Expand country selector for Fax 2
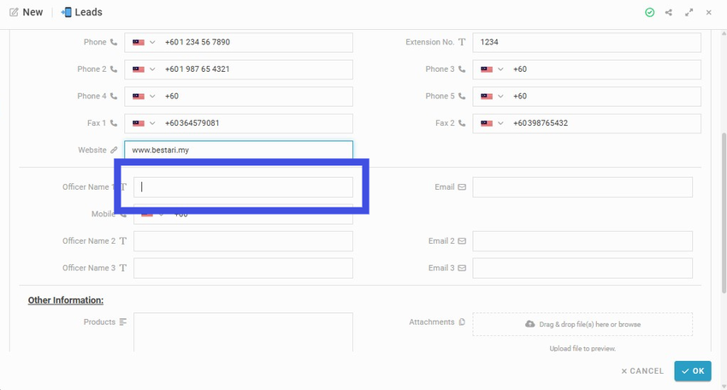Viewport: 727px width, 390px height. 492,123
